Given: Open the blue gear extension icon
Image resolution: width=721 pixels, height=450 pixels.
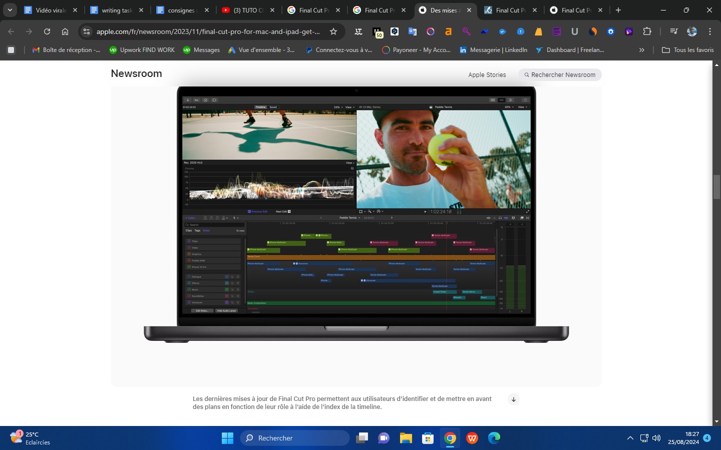Looking at the screenshot, I should (x=611, y=31).
